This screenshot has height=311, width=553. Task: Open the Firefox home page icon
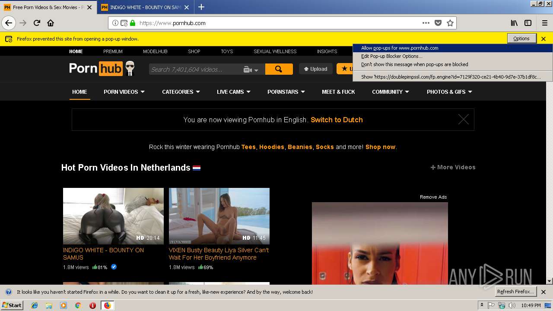(51, 23)
